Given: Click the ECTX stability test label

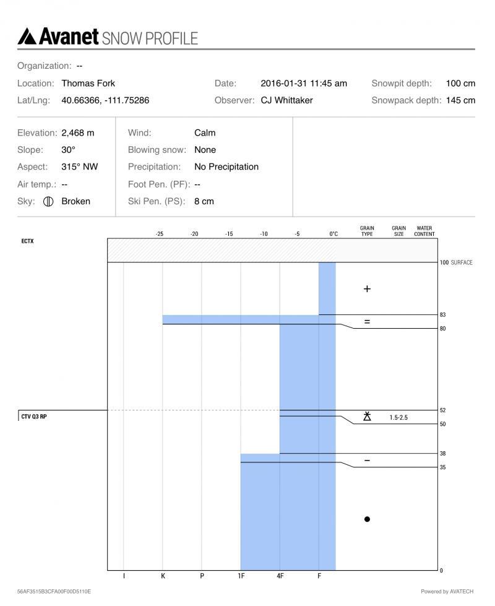Looking at the screenshot, I should (27, 241).
